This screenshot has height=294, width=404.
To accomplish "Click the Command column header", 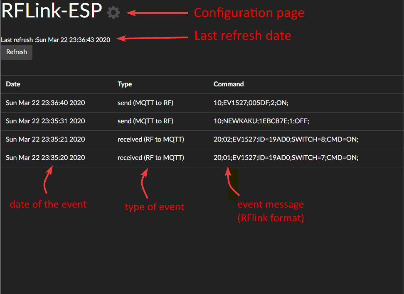I will coord(229,84).
